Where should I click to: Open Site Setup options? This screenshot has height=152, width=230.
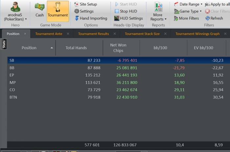(85, 4)
